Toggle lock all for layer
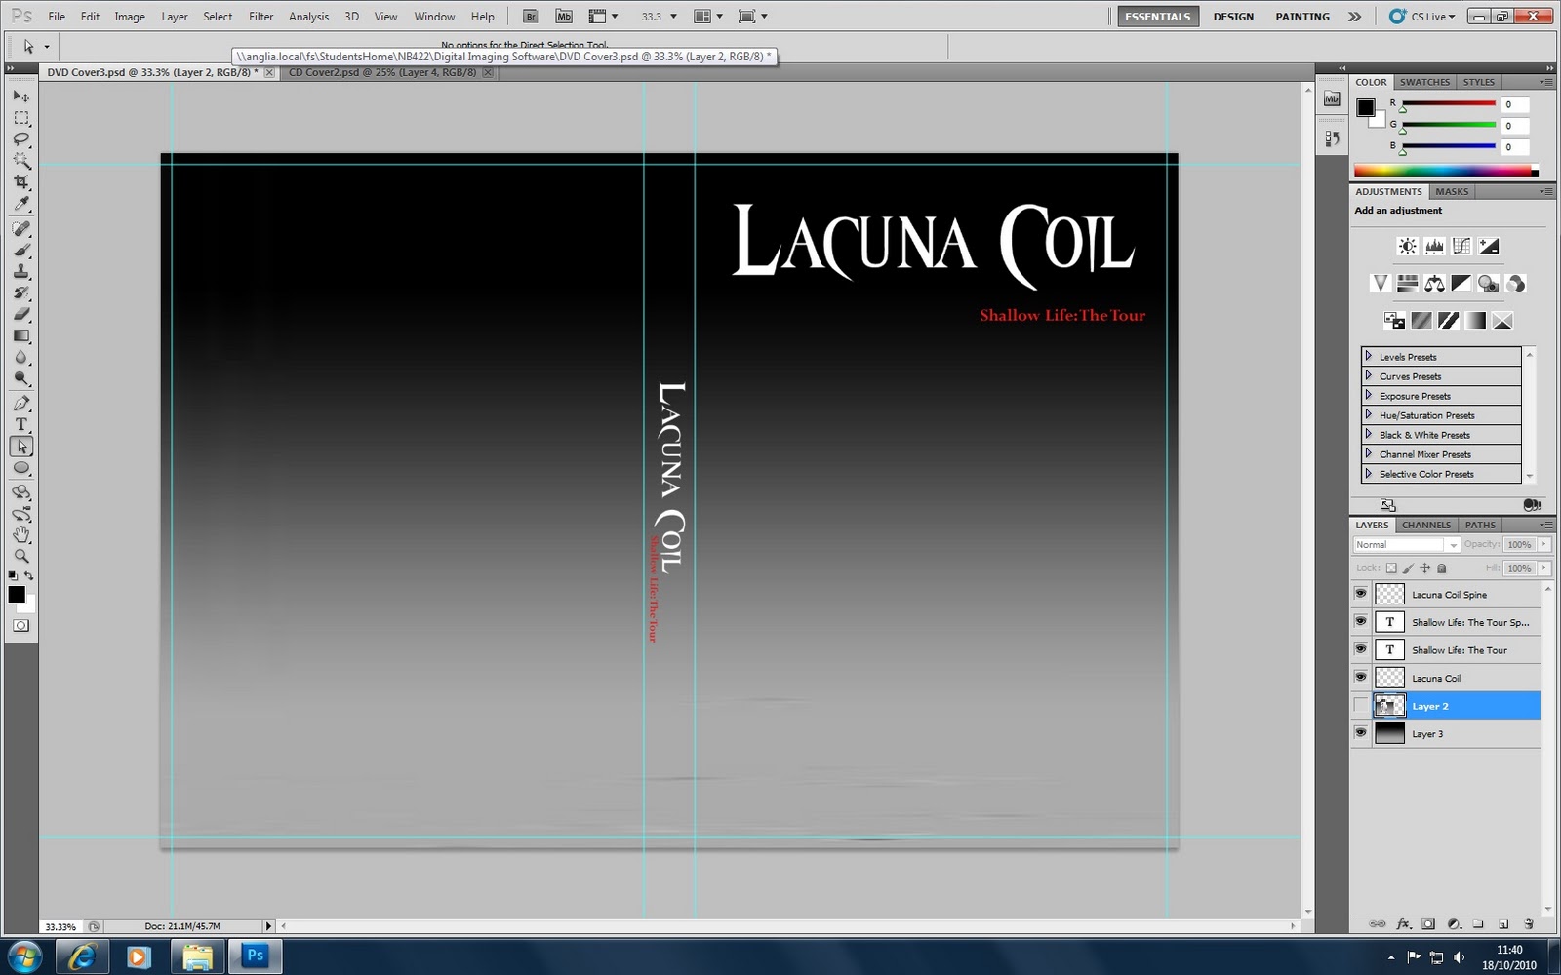The image size is (1561, 975). 1442,568
